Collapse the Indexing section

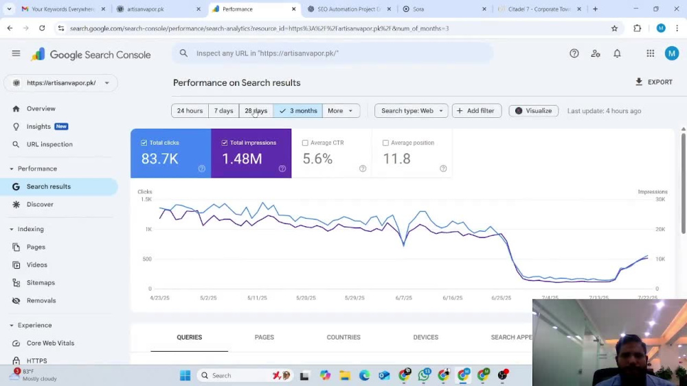coord(12,229)
